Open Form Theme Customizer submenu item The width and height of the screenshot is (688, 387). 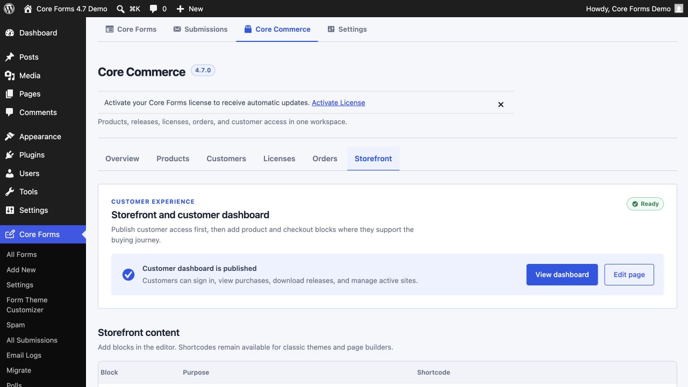[27, 305]
